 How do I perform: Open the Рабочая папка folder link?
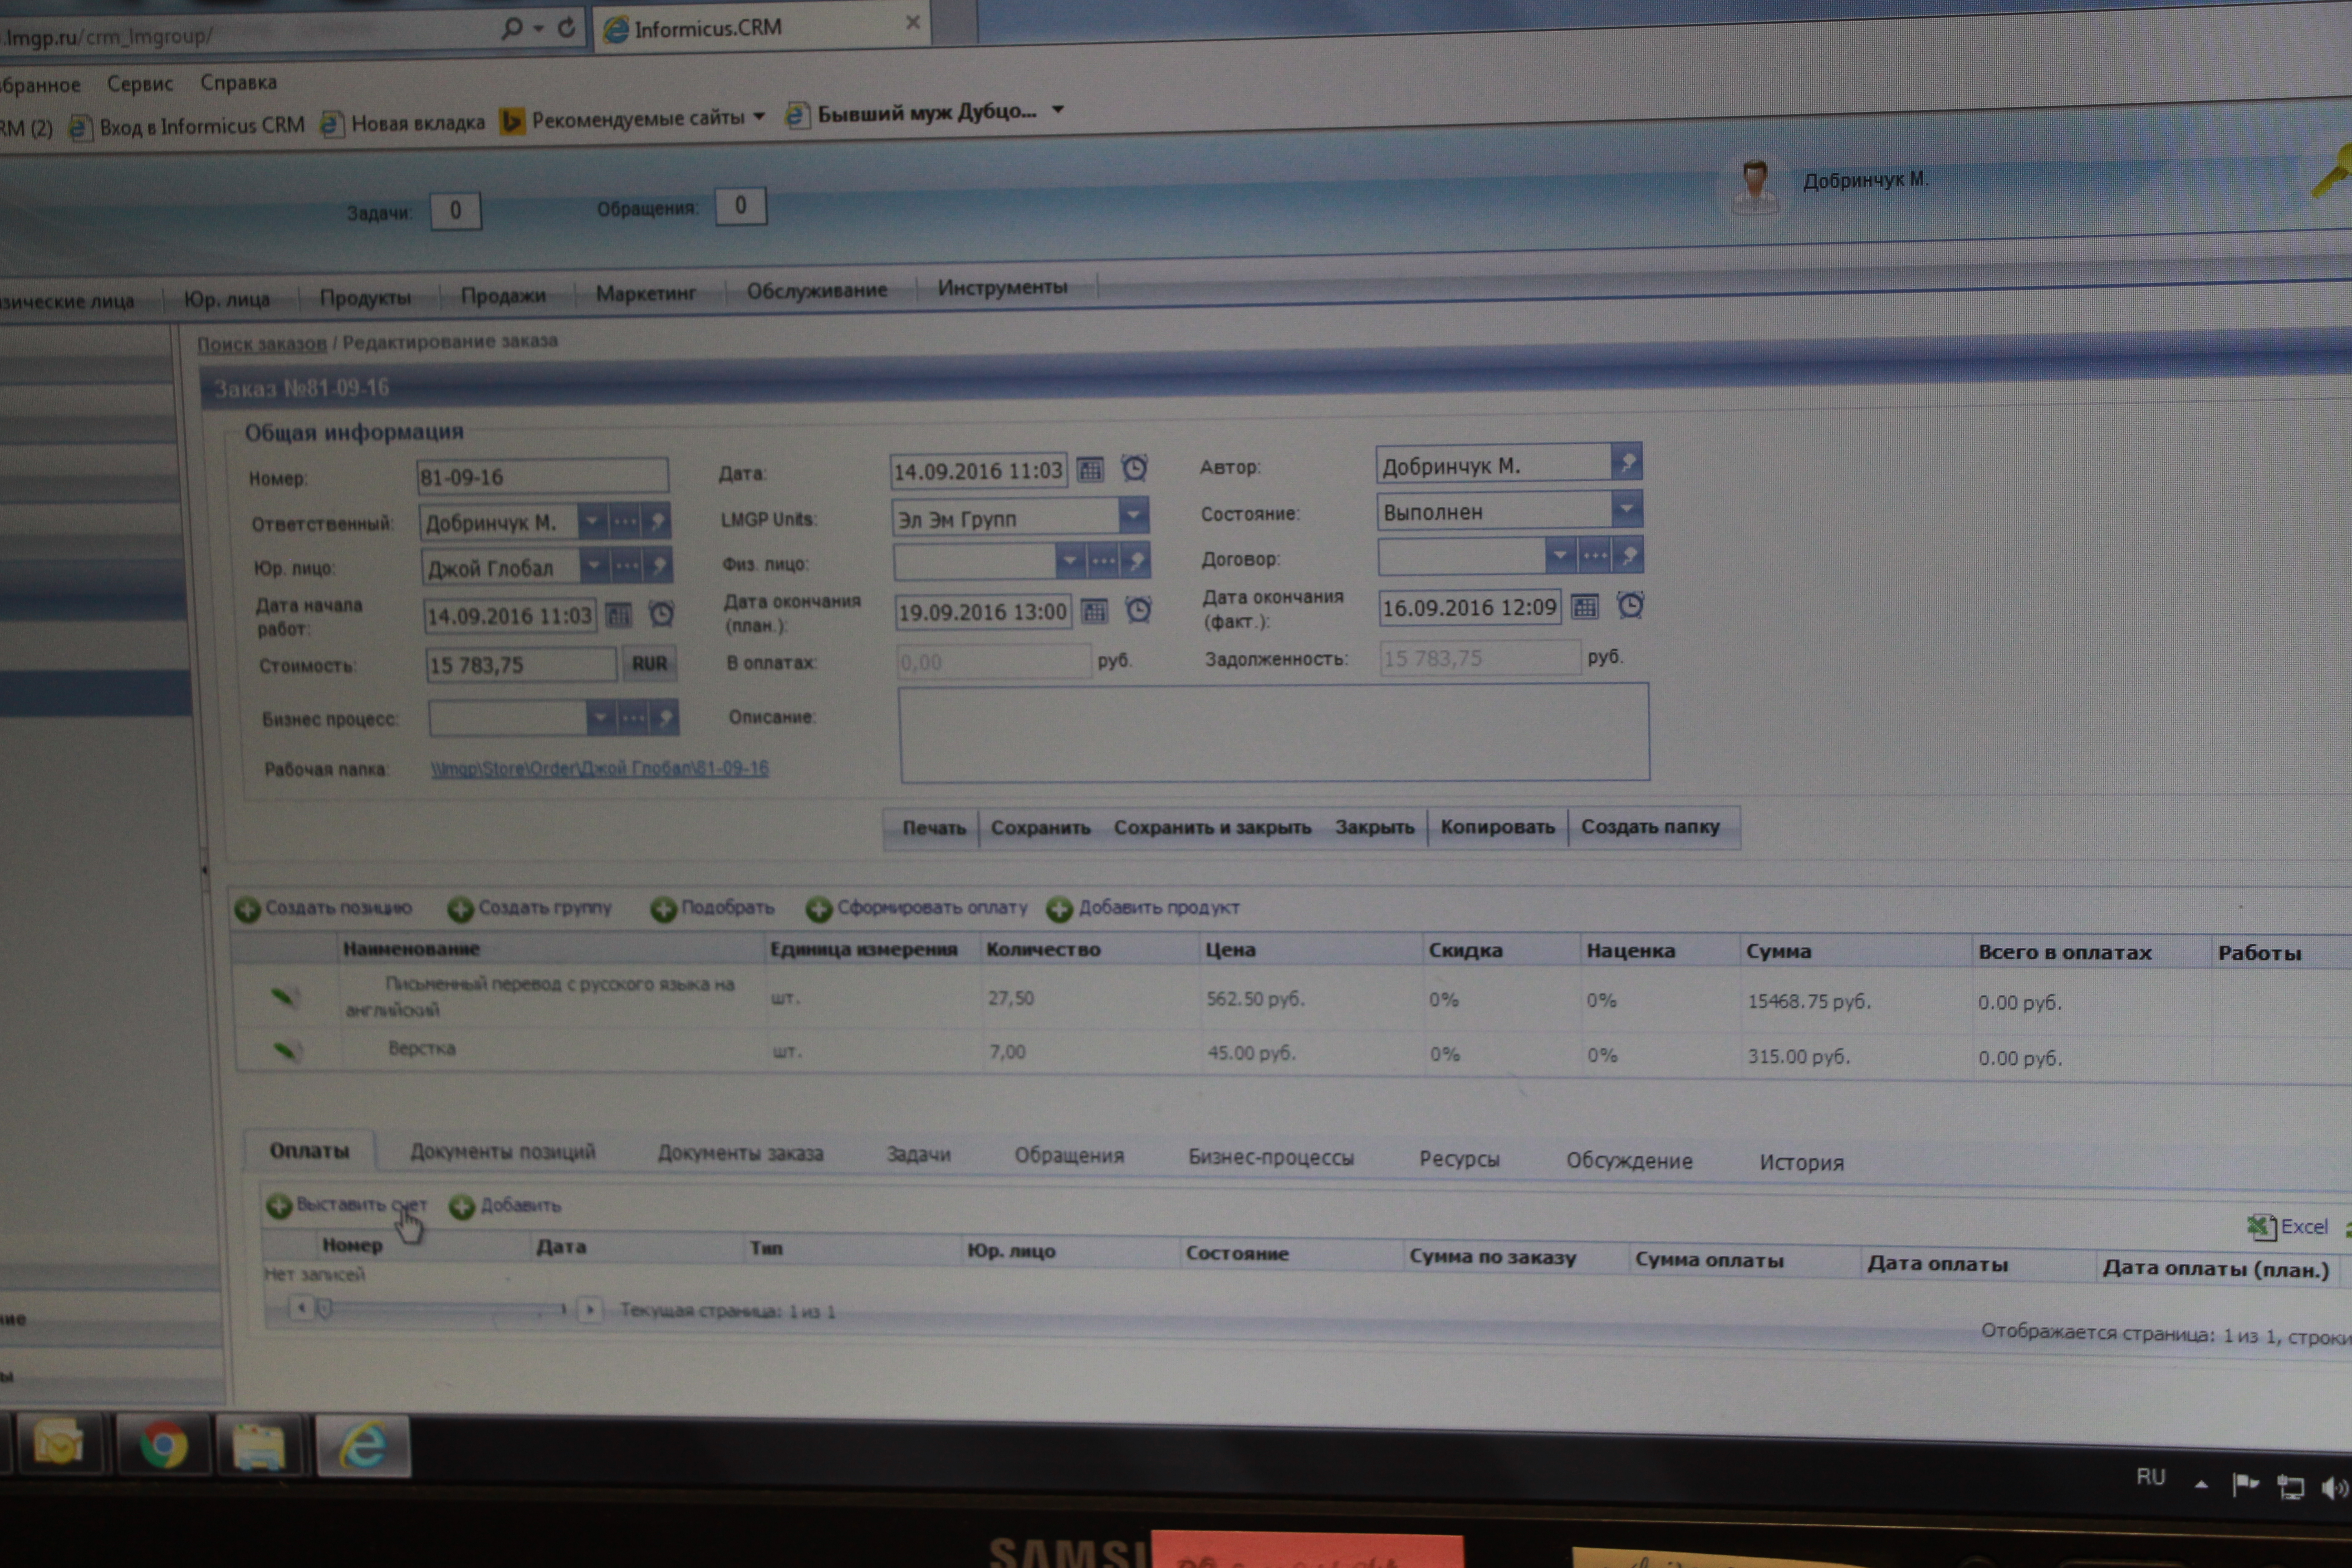[x=599, y=768]
